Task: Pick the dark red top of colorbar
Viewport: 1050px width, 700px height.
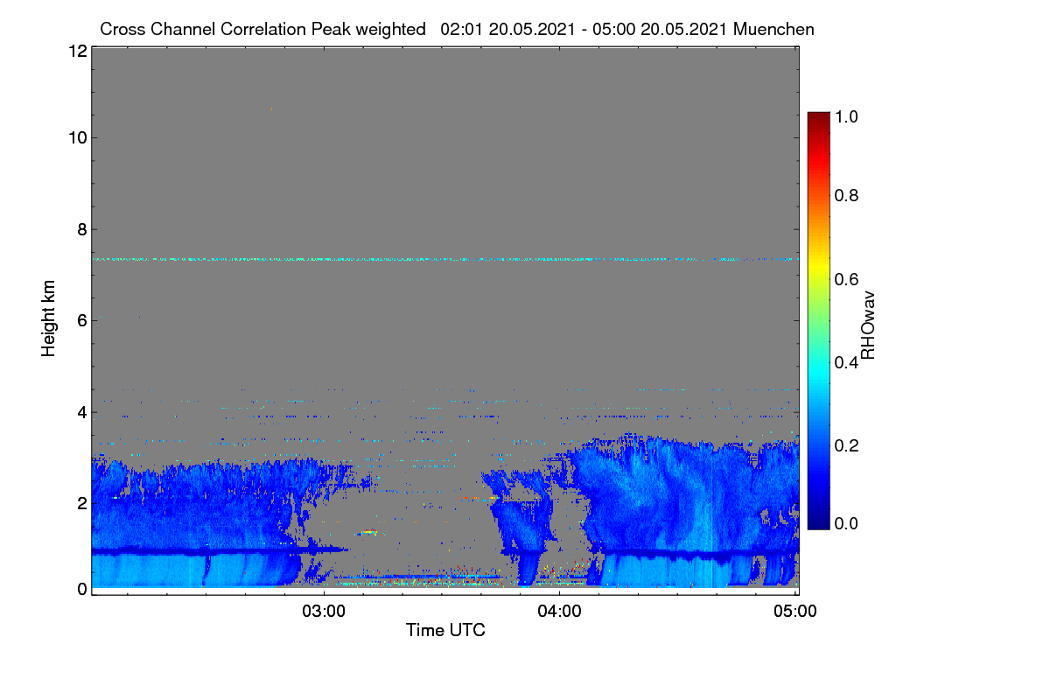Action: 817,118
